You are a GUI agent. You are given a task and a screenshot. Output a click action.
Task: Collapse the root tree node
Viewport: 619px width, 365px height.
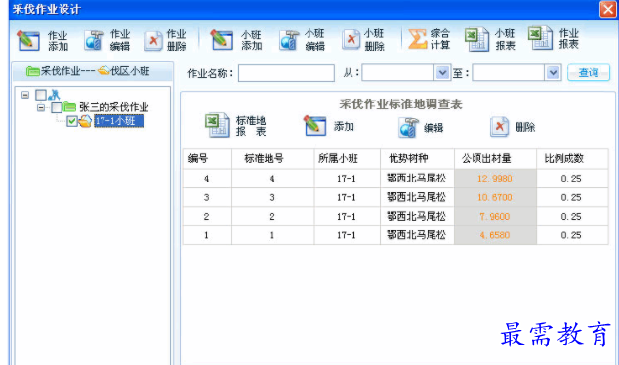[25, 95]
